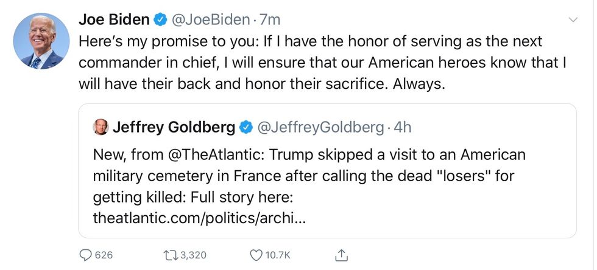Visit the @JoeBiden handle
The width and height of the screenshot is (597, 270).
click(x=211, y=20)
